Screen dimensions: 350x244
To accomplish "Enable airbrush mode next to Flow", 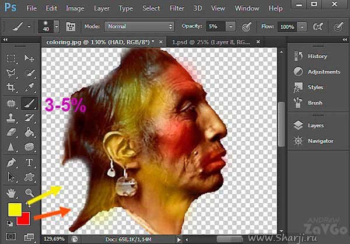I will (x=318, y=27).
